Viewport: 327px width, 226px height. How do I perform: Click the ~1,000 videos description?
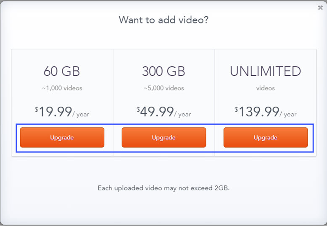[x=62, y=88]
